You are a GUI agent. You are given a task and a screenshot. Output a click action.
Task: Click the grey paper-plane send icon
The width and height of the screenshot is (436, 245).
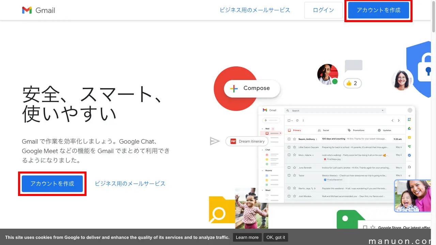click(215, 141)
